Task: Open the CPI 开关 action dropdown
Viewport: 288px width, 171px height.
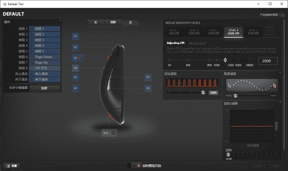Action: coord(45,68)
